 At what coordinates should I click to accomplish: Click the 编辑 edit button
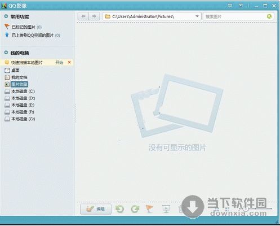coord(96,209)
